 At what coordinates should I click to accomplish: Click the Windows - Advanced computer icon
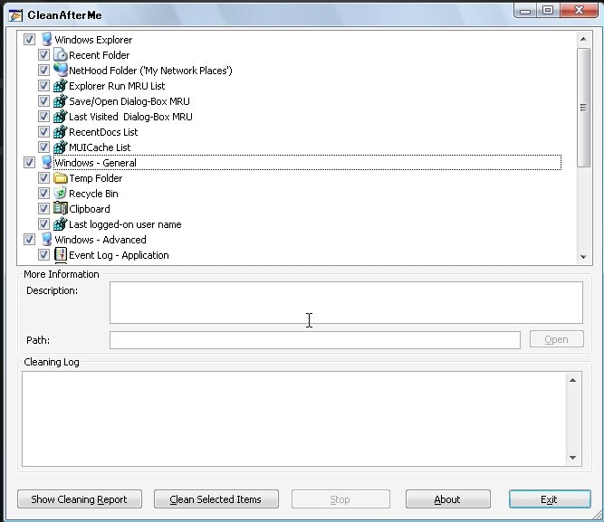point(46,240)
